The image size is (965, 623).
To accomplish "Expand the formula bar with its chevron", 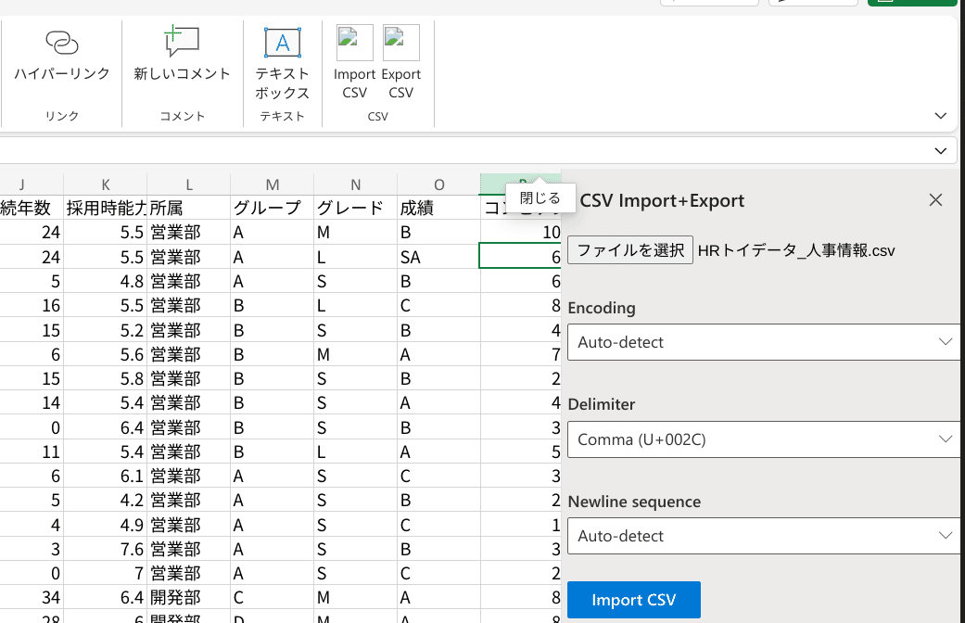I will point(940,149).
